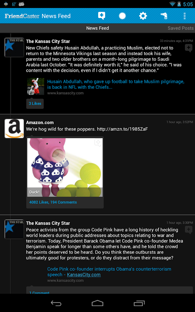Open Husain Abdullah article thumbnail image
The height and width of the screenshot is (312, 195).
coord(36,86)
